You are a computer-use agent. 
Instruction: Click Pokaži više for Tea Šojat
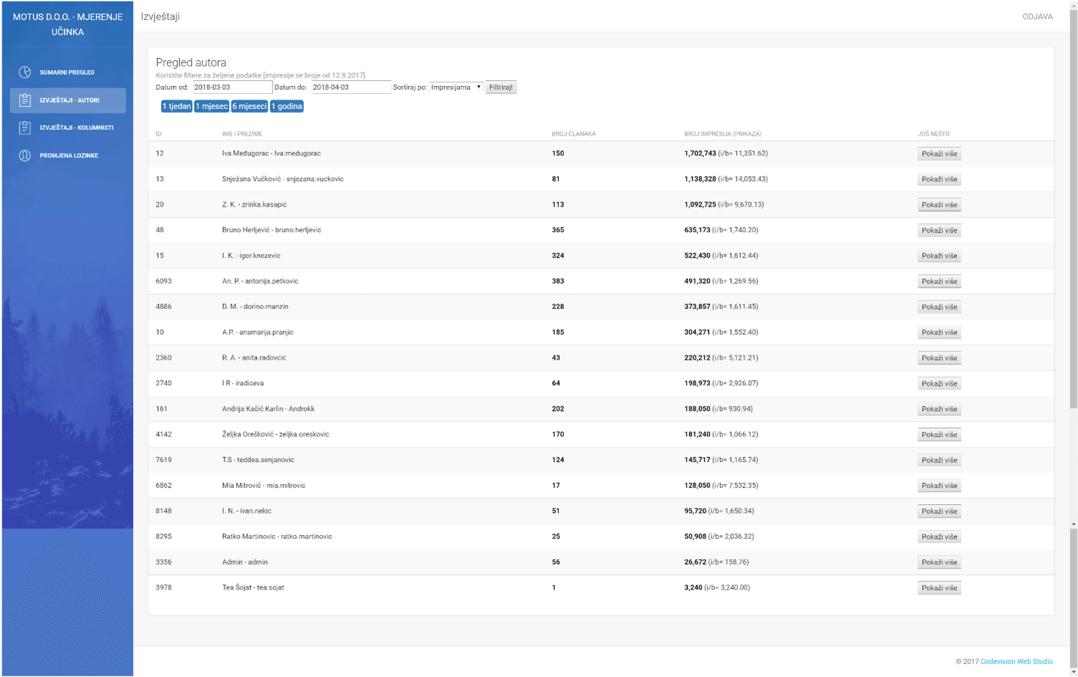939,588
